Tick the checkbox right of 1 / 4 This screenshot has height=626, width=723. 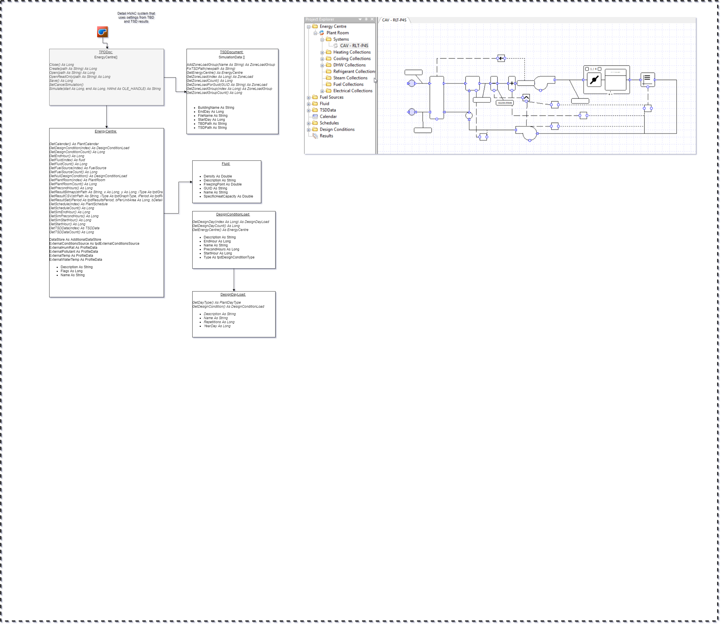tap(600, 69)
